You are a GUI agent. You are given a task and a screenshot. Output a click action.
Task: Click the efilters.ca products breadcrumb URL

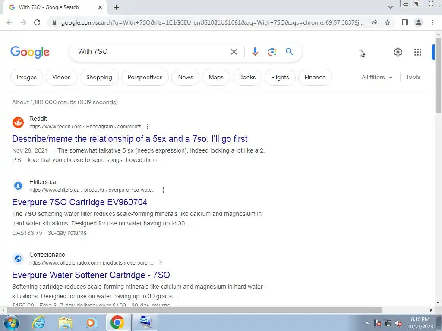tap(92, 190)
